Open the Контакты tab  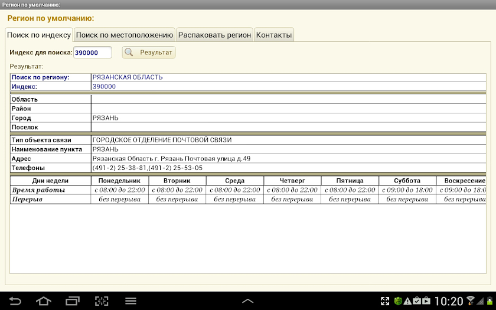[274, 35]
